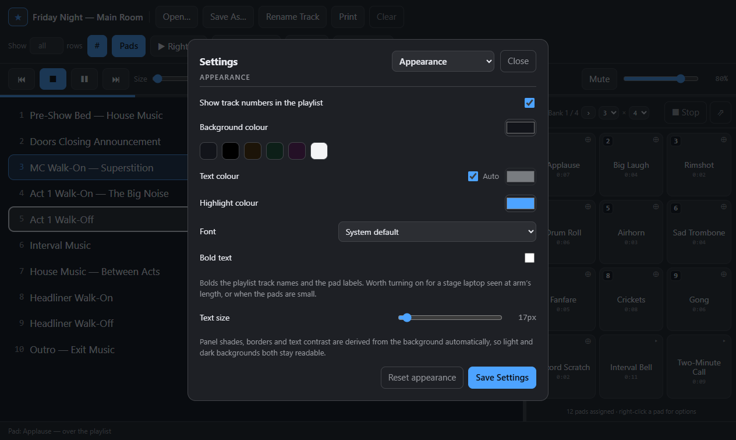Click the crosshair icon on Crickets pad
The height and width of the screenshot is (440, 736).
tap(656, 274)
